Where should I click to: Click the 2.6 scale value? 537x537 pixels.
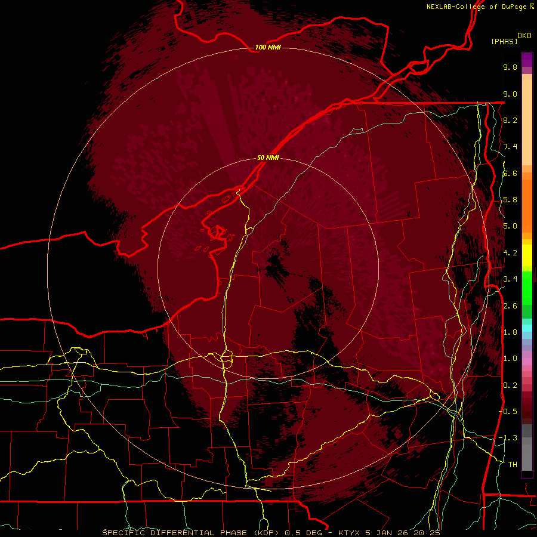(510, 306)
